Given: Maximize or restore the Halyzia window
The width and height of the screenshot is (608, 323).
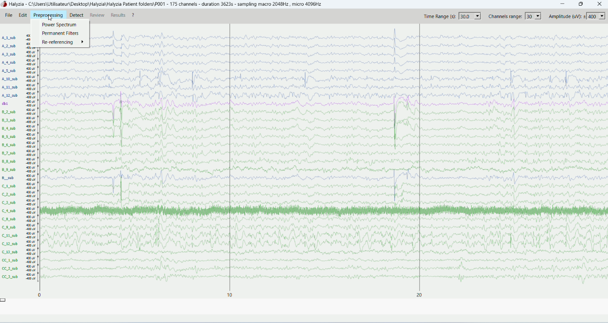Looking at the screenshot, I should tap(581, 4).
